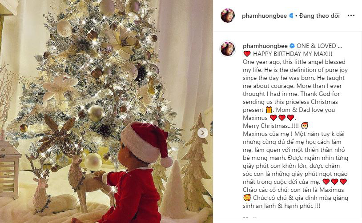Open phamhuongbee username link in post header
This screenshot has width=362, height=223.
pyautogui.click(x=264, y=16)
